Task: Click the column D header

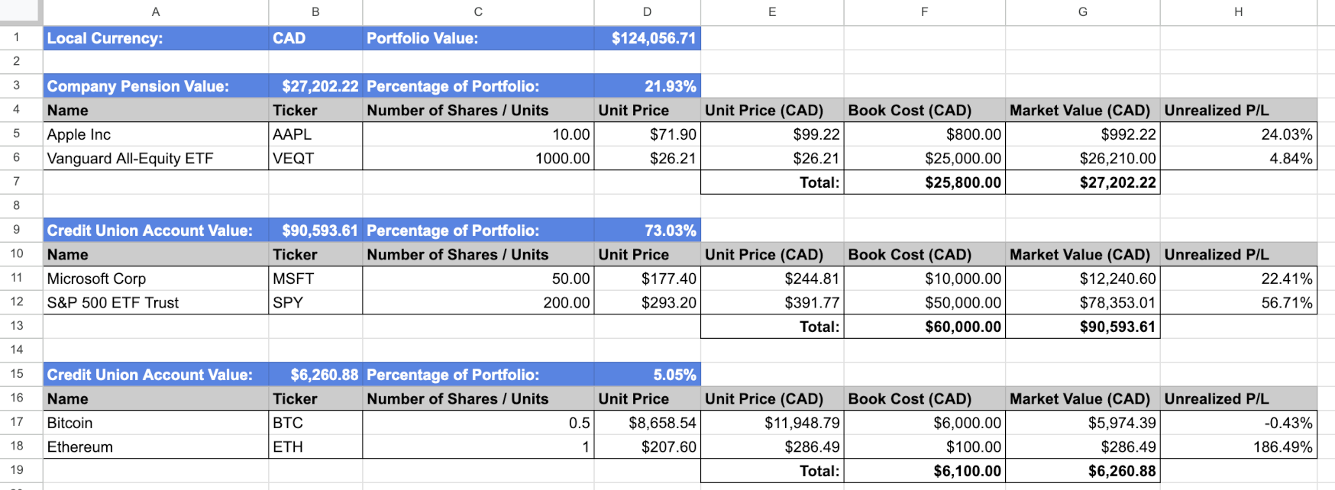Action: [x=647, y=11]
